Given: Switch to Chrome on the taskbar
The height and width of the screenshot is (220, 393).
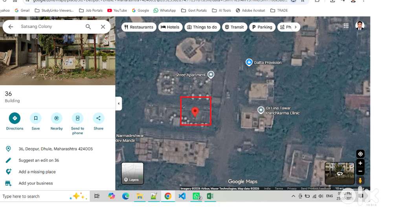Looking at the screenshot, I should pyautogui.click(x=168, y=196).
